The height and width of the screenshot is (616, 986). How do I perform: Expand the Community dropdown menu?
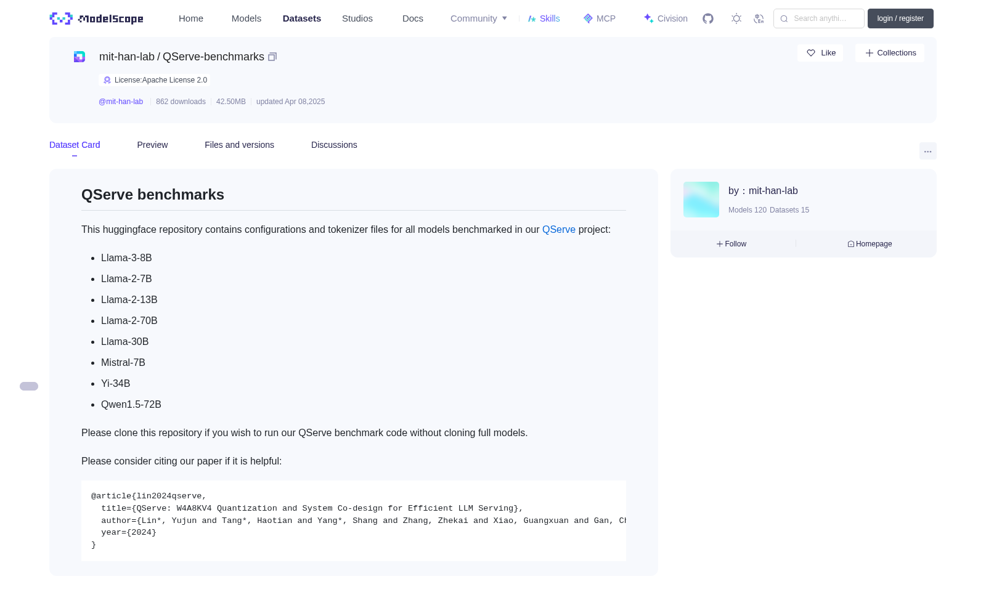click(x=479, y=18)
